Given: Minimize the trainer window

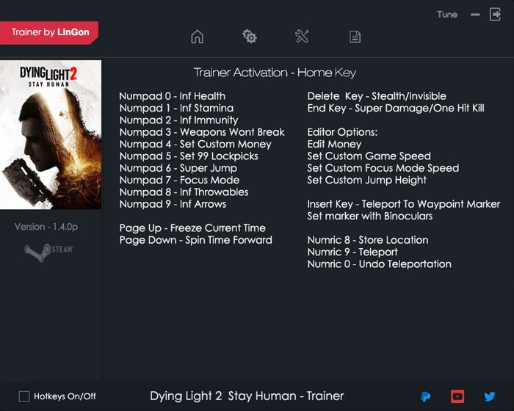Looking at the screenshot, I should coord(475,14).
